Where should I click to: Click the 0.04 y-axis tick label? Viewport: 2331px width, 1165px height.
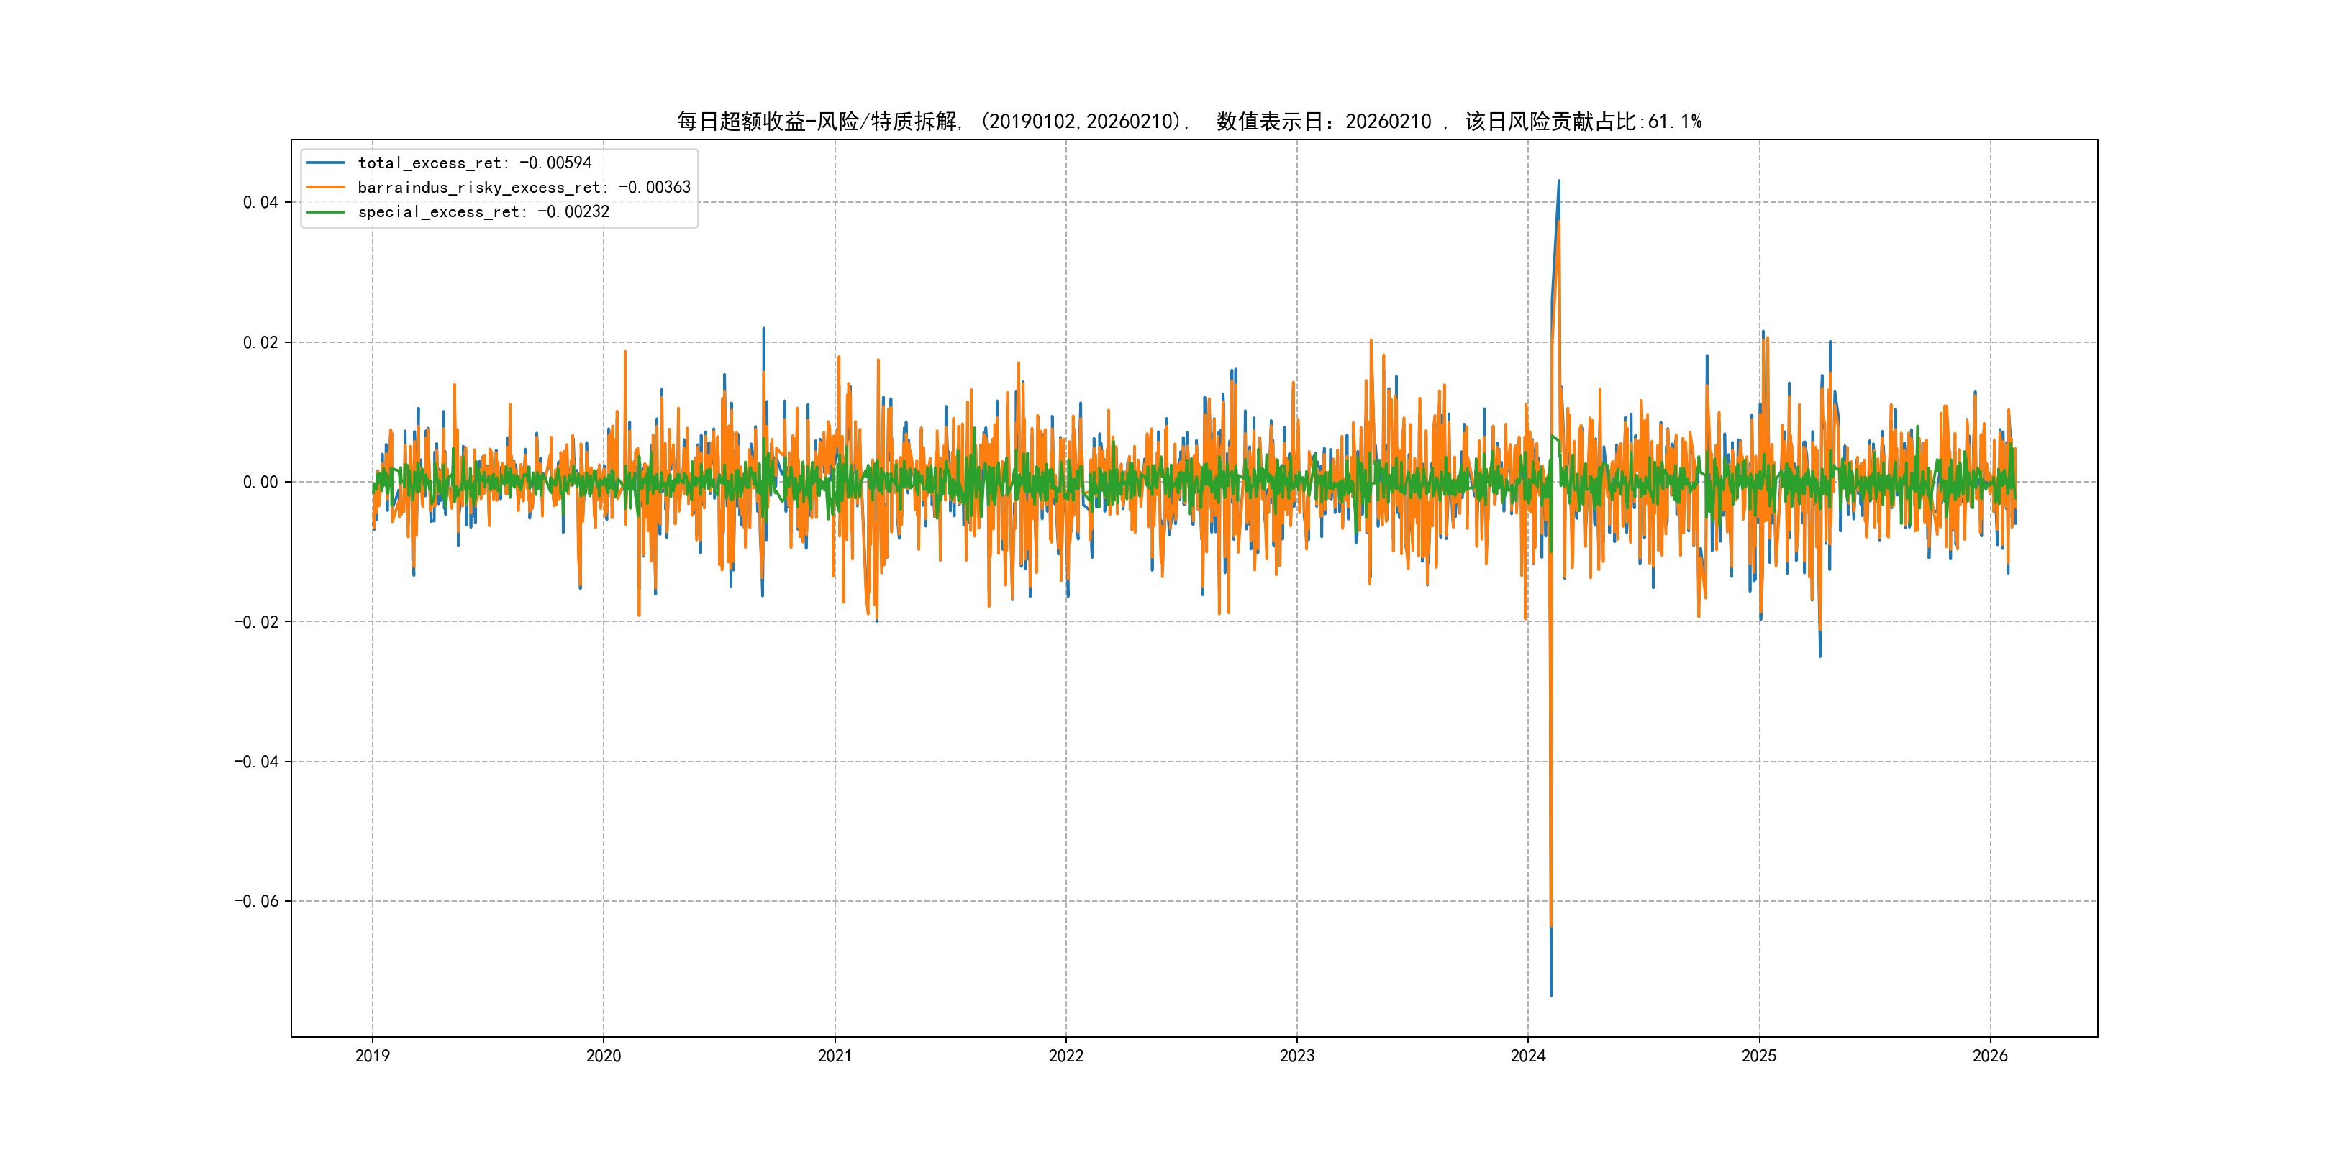point(260,203)
